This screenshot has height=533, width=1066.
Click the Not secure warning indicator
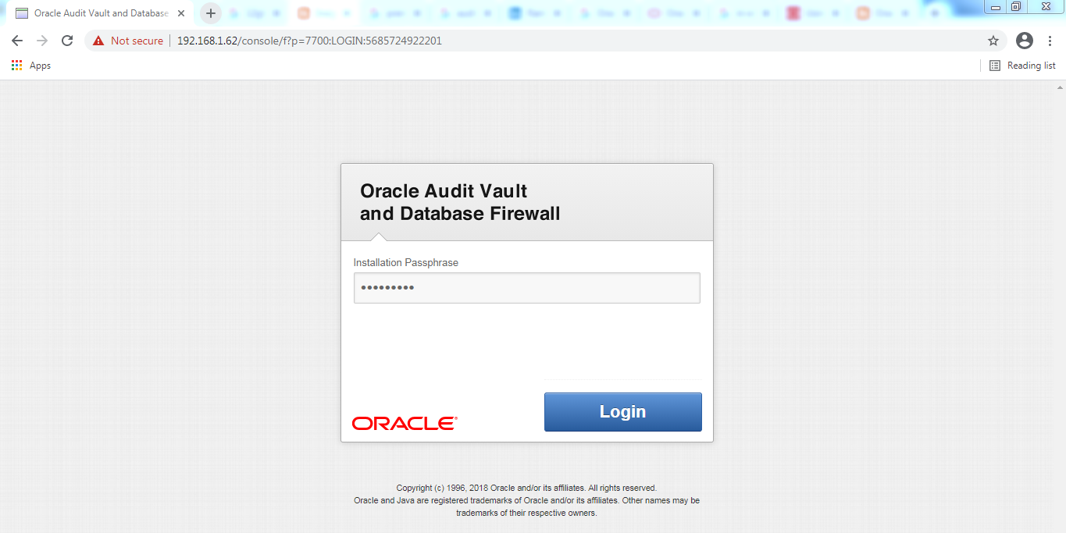click(x=128, y=41)
